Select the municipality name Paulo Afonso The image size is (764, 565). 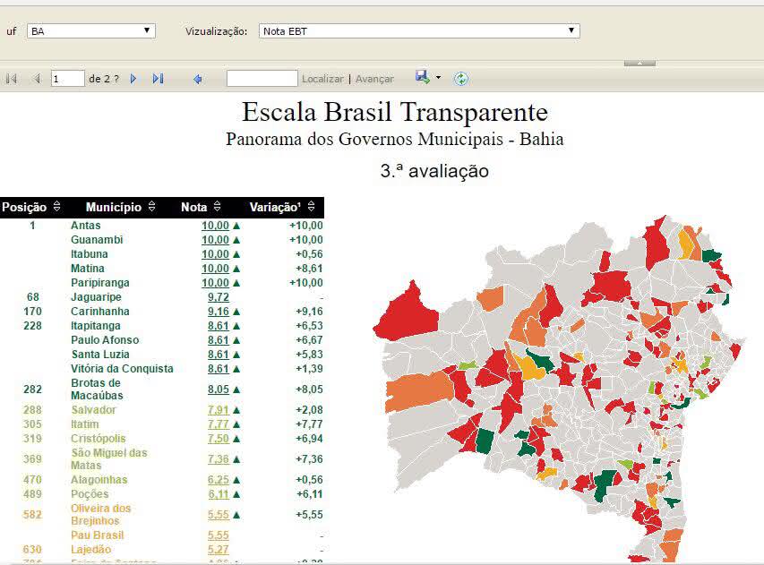tap(105, 340)
